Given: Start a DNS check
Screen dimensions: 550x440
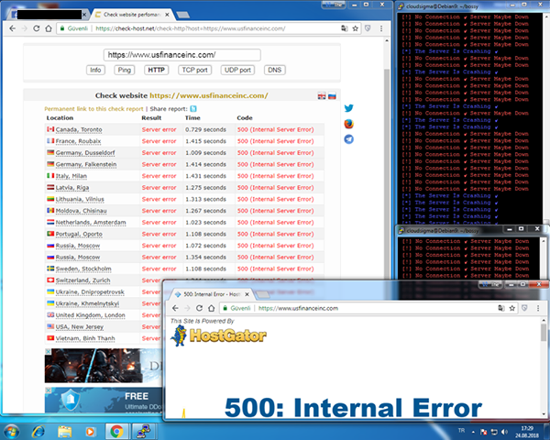Looking at the screenshot, I should (x=274, y=70).
